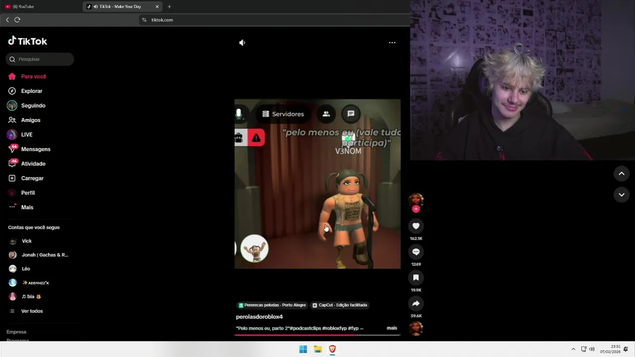The width and height of the screenshot is (635, 357).
Task: Open the Windows Start menu
Action: [x=303, y=349]
